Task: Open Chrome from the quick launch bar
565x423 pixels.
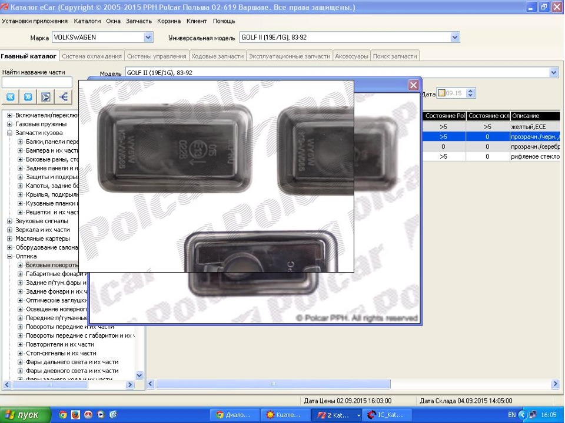Action: point(63,415)
